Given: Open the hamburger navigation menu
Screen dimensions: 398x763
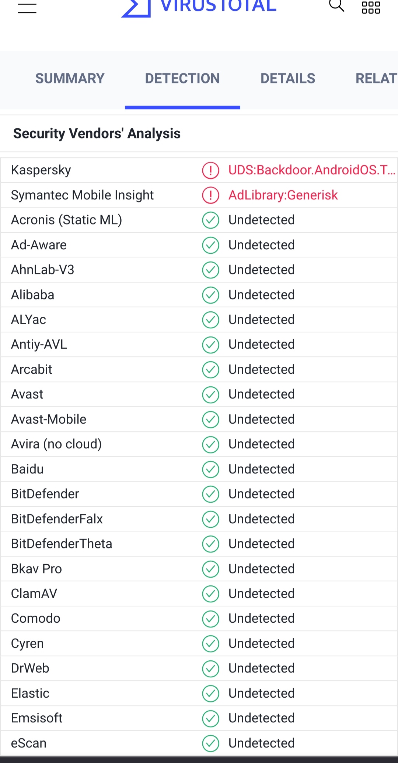Looking at the screenshot, I should point(26,8).
